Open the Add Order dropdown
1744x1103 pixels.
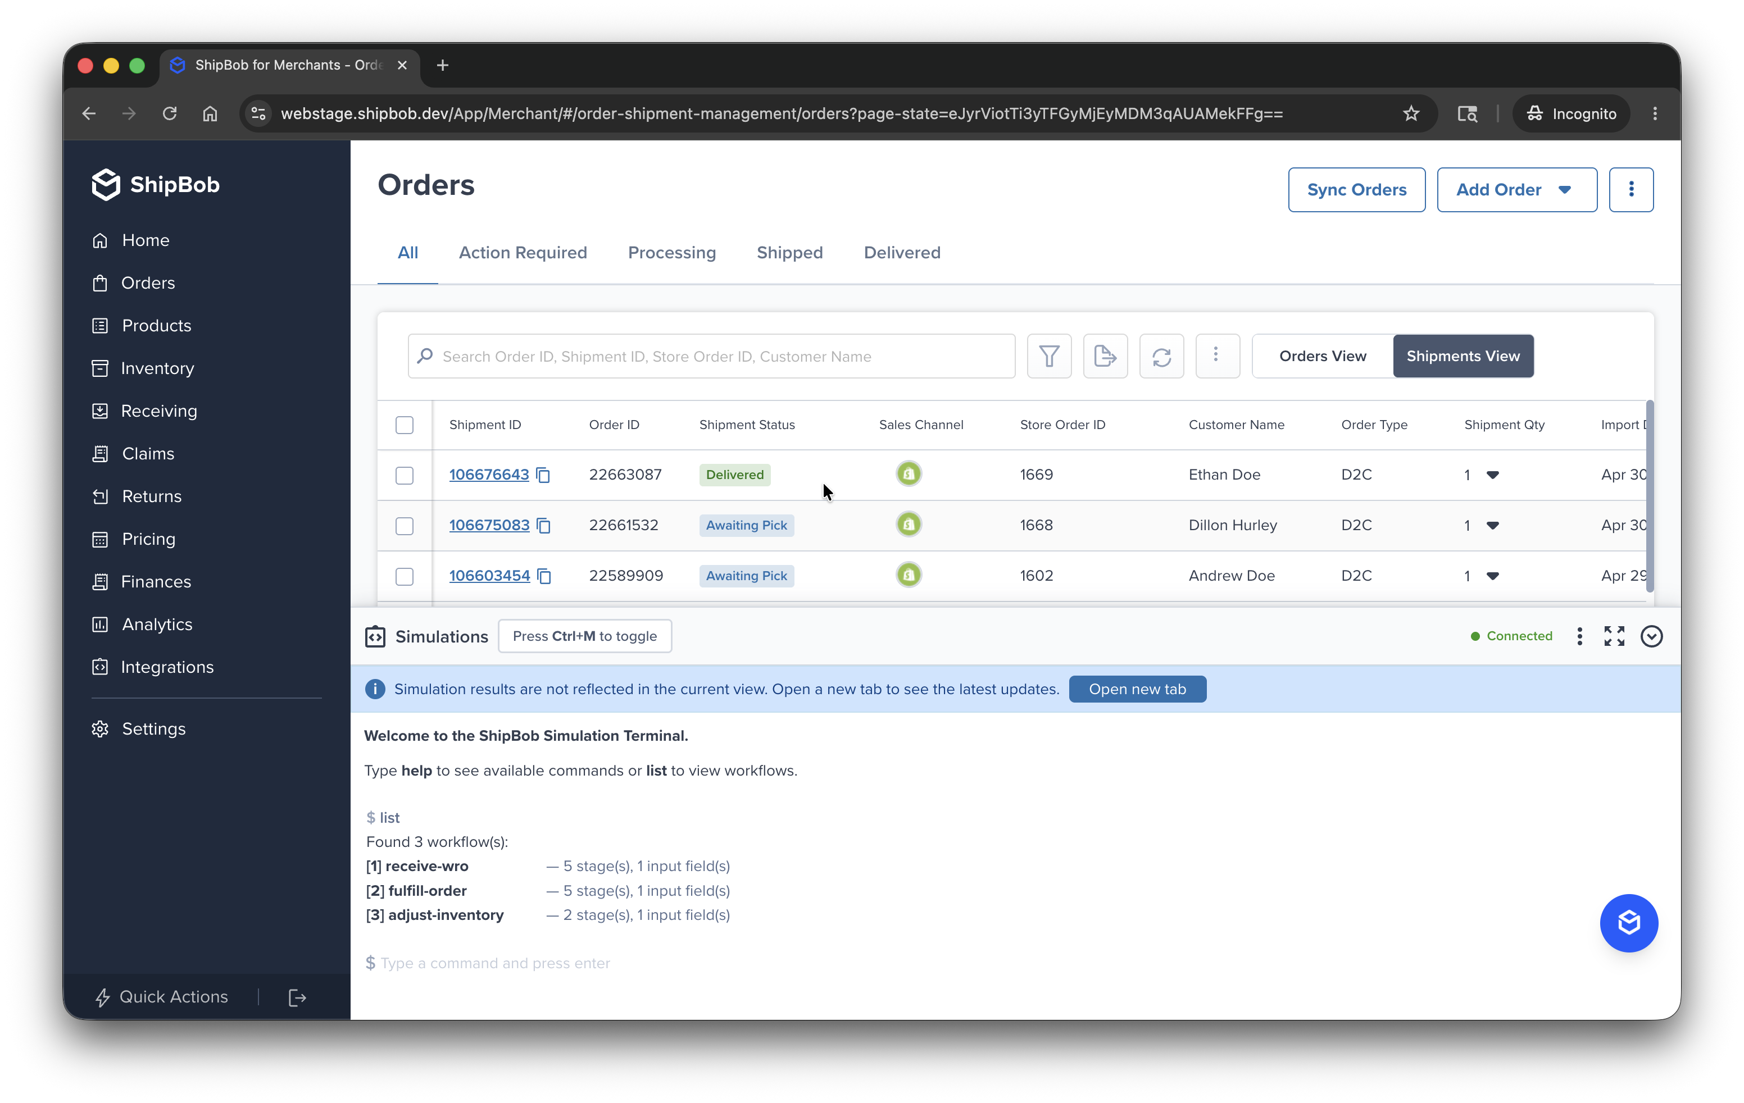click(x=1516, y=190)
